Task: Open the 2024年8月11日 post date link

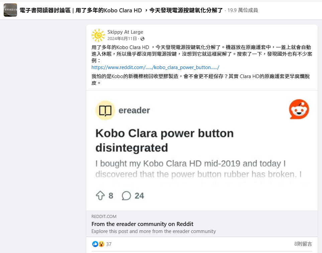Action: [x=122, y=38]
